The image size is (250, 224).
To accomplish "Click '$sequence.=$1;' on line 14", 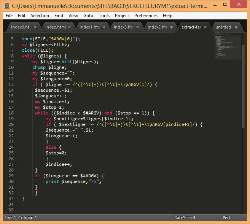I will [x=53, y=91].
